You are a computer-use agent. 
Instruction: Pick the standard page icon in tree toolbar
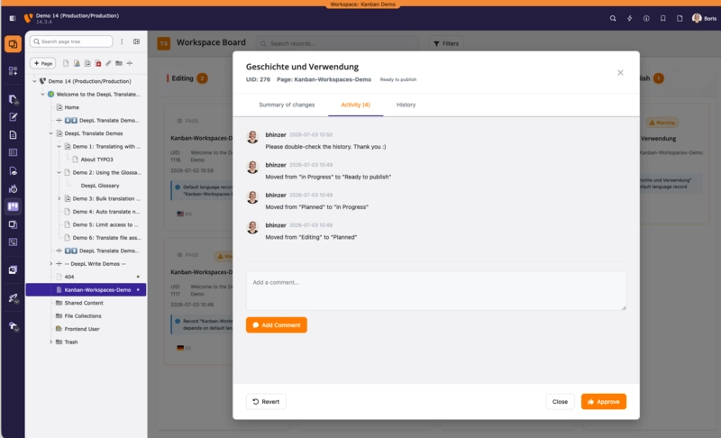pos(66,63)
